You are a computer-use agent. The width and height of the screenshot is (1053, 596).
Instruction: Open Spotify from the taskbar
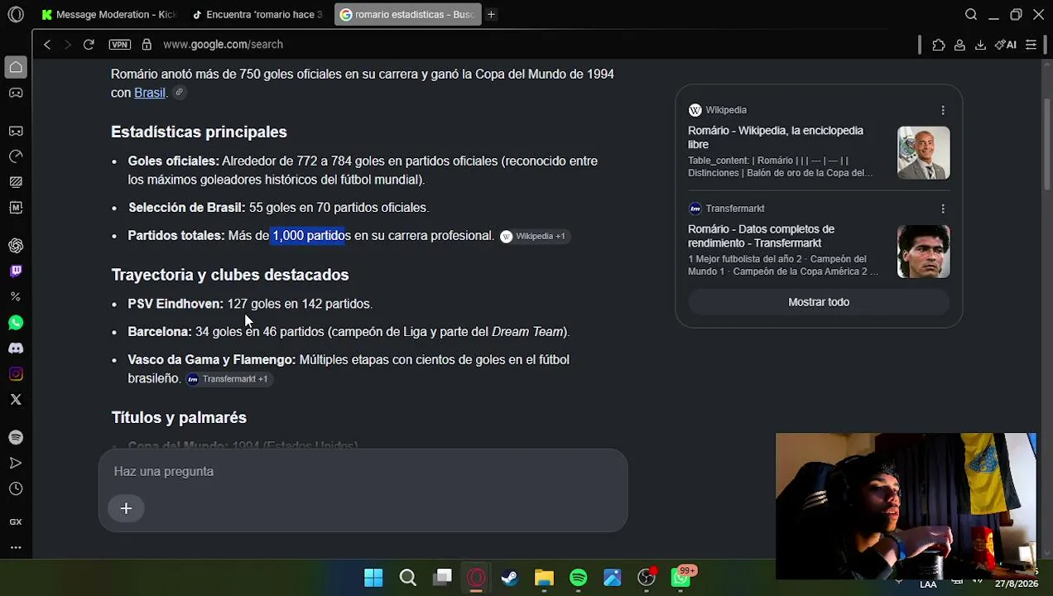[x=578, y=578]
